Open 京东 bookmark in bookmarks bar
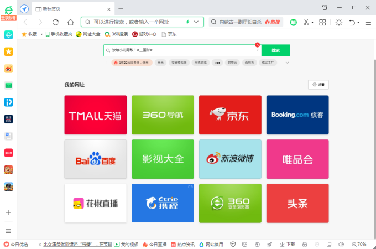 tap(169, 34)
